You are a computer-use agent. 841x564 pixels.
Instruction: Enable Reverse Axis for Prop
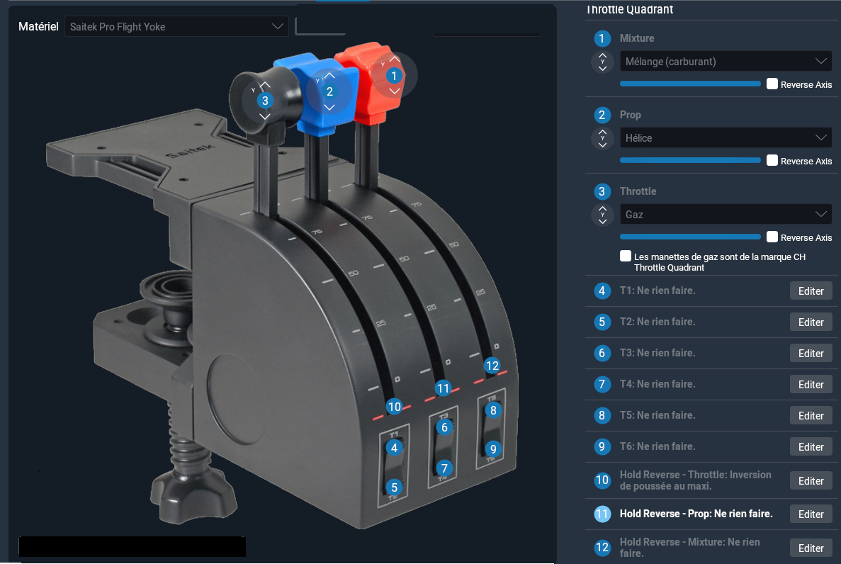[x=772, y=160]
